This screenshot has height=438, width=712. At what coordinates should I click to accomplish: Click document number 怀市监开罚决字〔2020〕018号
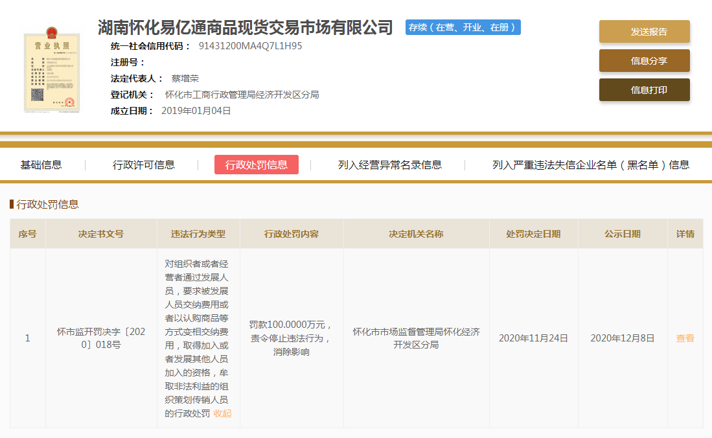point(101,338)
